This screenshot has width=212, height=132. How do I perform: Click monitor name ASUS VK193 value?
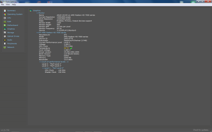click(76, 15)
